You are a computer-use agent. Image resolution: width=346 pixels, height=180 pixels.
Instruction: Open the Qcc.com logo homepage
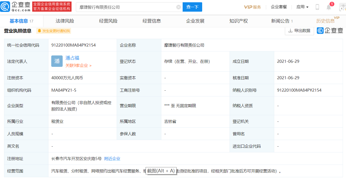[15, 7]
